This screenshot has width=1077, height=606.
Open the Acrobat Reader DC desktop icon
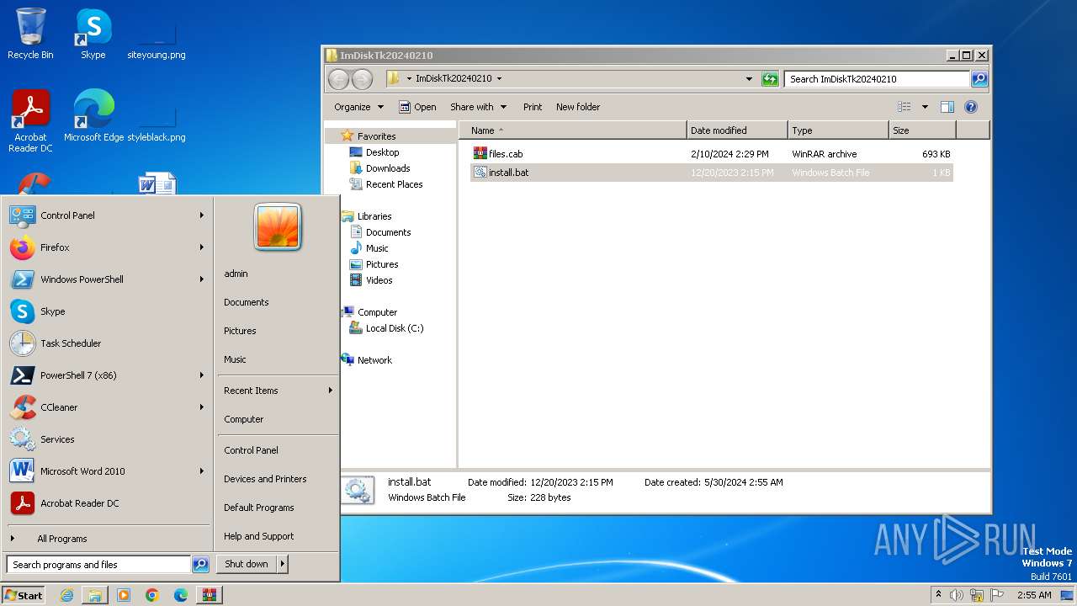[30, 121]
